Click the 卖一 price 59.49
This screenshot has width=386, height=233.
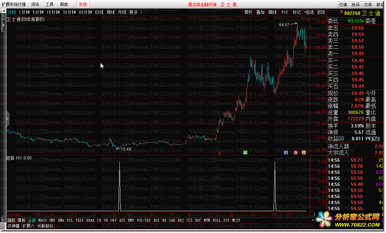coord(357,53)
